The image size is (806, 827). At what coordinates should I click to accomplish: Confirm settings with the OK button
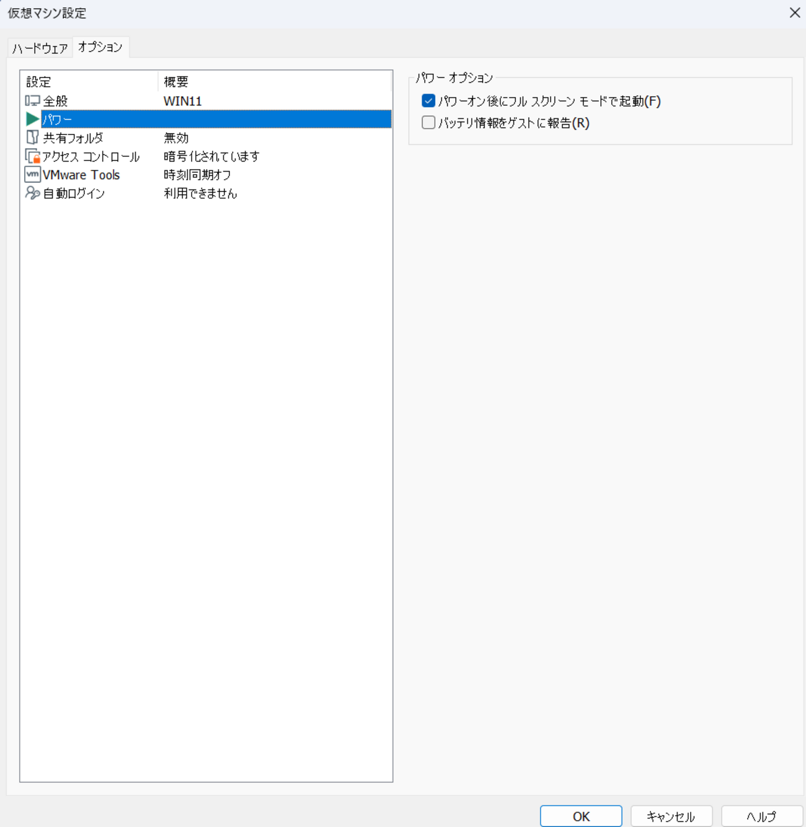point(581,816)
